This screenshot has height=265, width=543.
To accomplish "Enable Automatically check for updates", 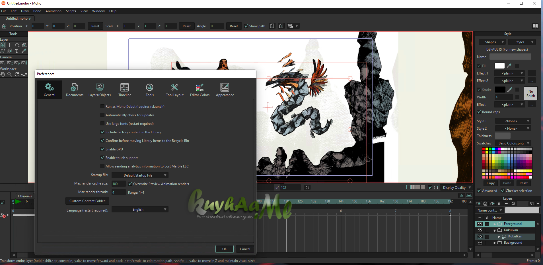I will 102,115.
